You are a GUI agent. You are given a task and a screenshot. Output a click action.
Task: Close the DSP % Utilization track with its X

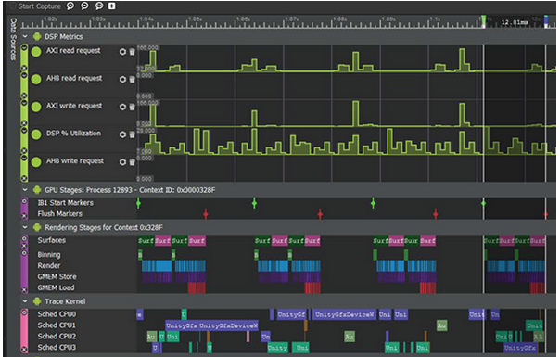click(x=24, y=151)
